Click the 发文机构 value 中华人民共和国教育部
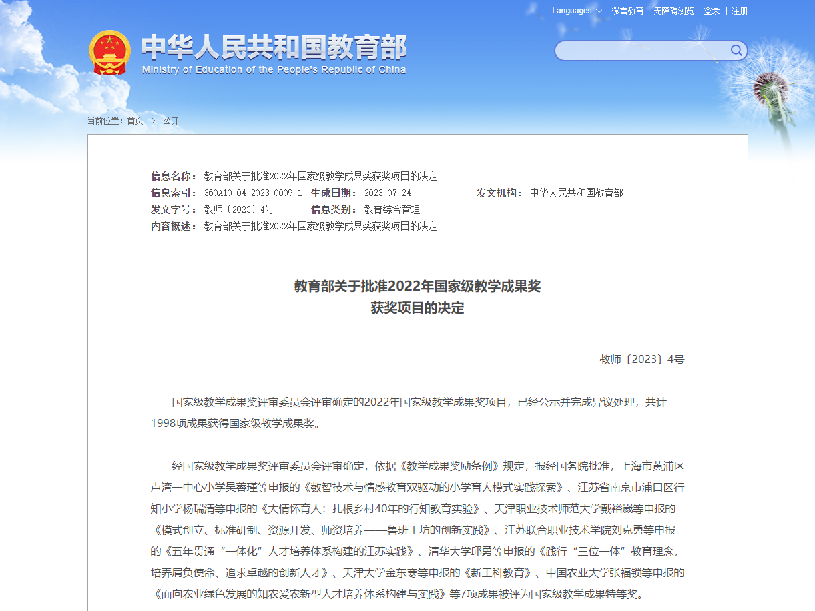 (x=576, y=193)
